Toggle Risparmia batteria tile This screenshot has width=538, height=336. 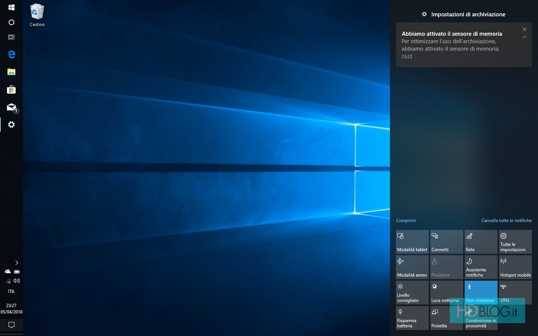(x=412, y=318)
